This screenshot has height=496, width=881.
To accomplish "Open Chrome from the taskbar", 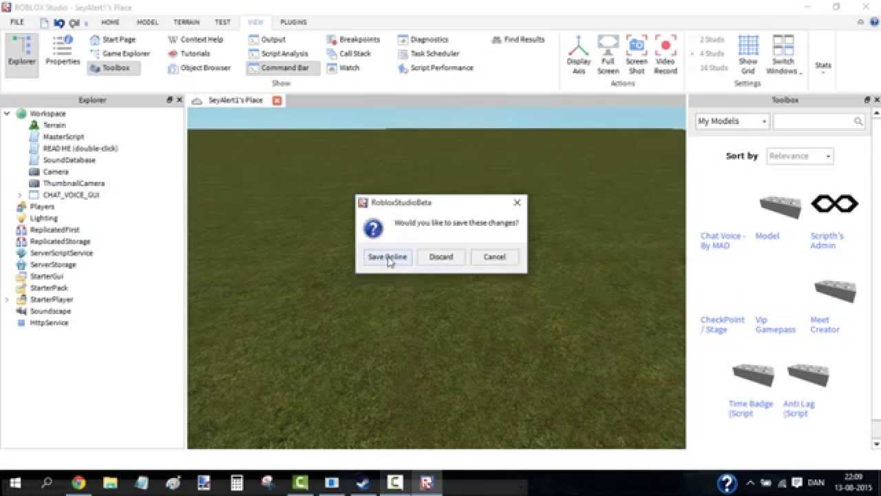I will [x=78, y=483].
